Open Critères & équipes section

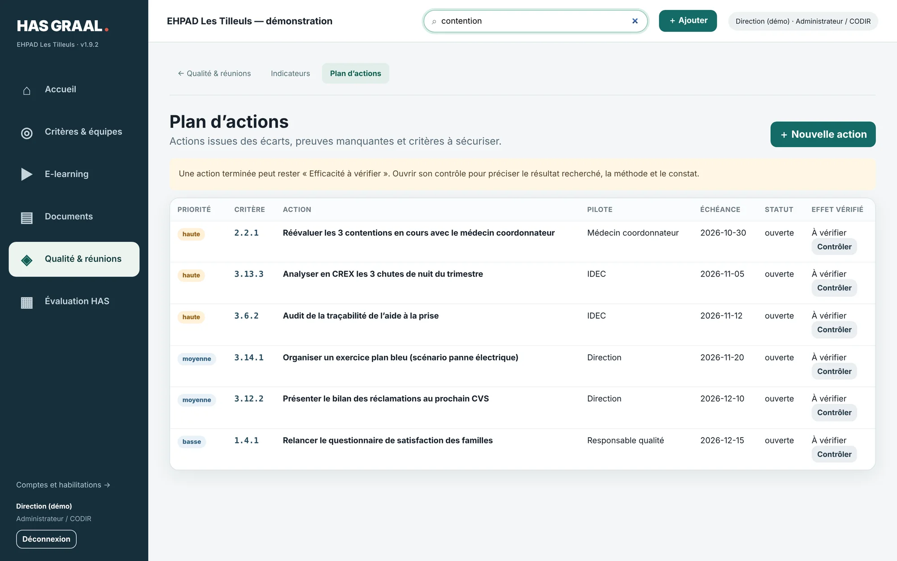74,132
